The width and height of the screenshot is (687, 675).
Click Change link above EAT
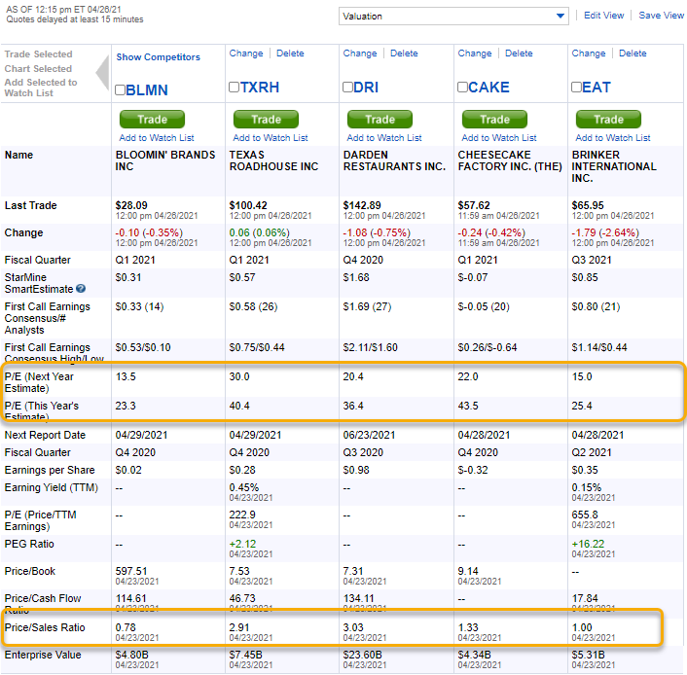point(589,53)
